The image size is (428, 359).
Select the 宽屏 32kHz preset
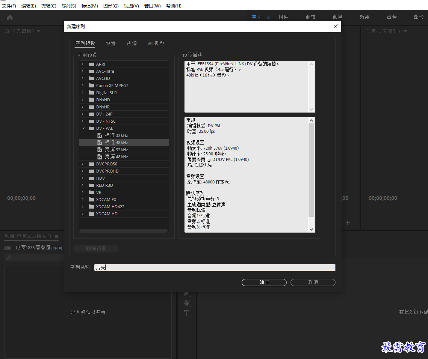(x=124, y=149)
